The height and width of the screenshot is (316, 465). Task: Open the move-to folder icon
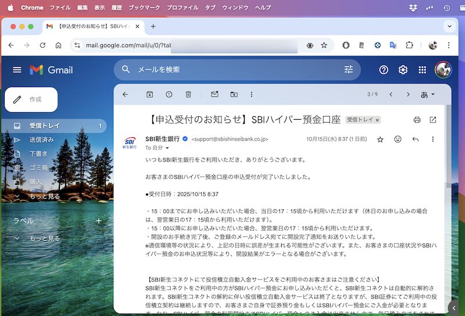coord(234,94)
